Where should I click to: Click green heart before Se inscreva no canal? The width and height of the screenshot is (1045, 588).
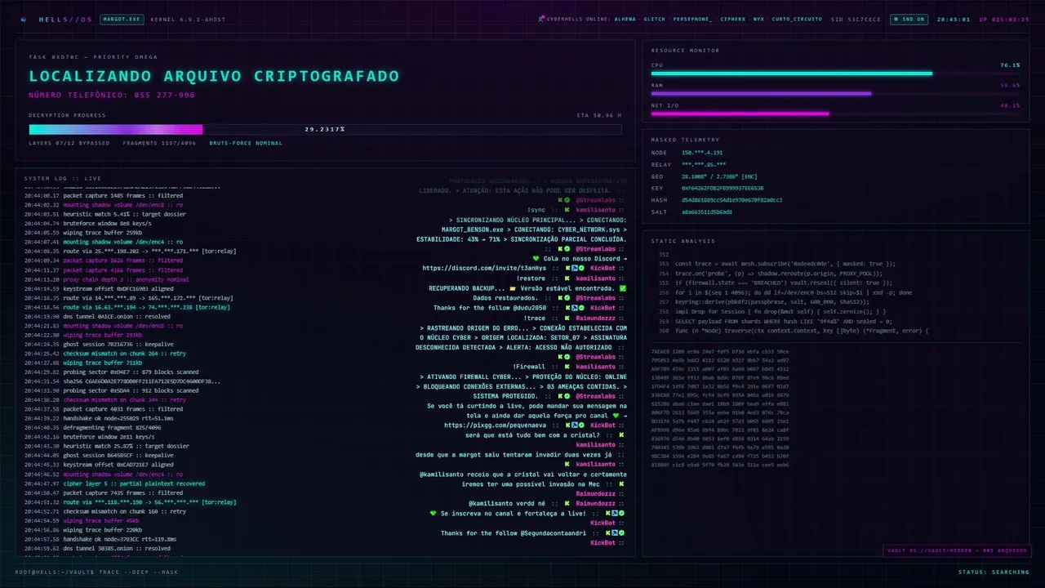[434, 513]
